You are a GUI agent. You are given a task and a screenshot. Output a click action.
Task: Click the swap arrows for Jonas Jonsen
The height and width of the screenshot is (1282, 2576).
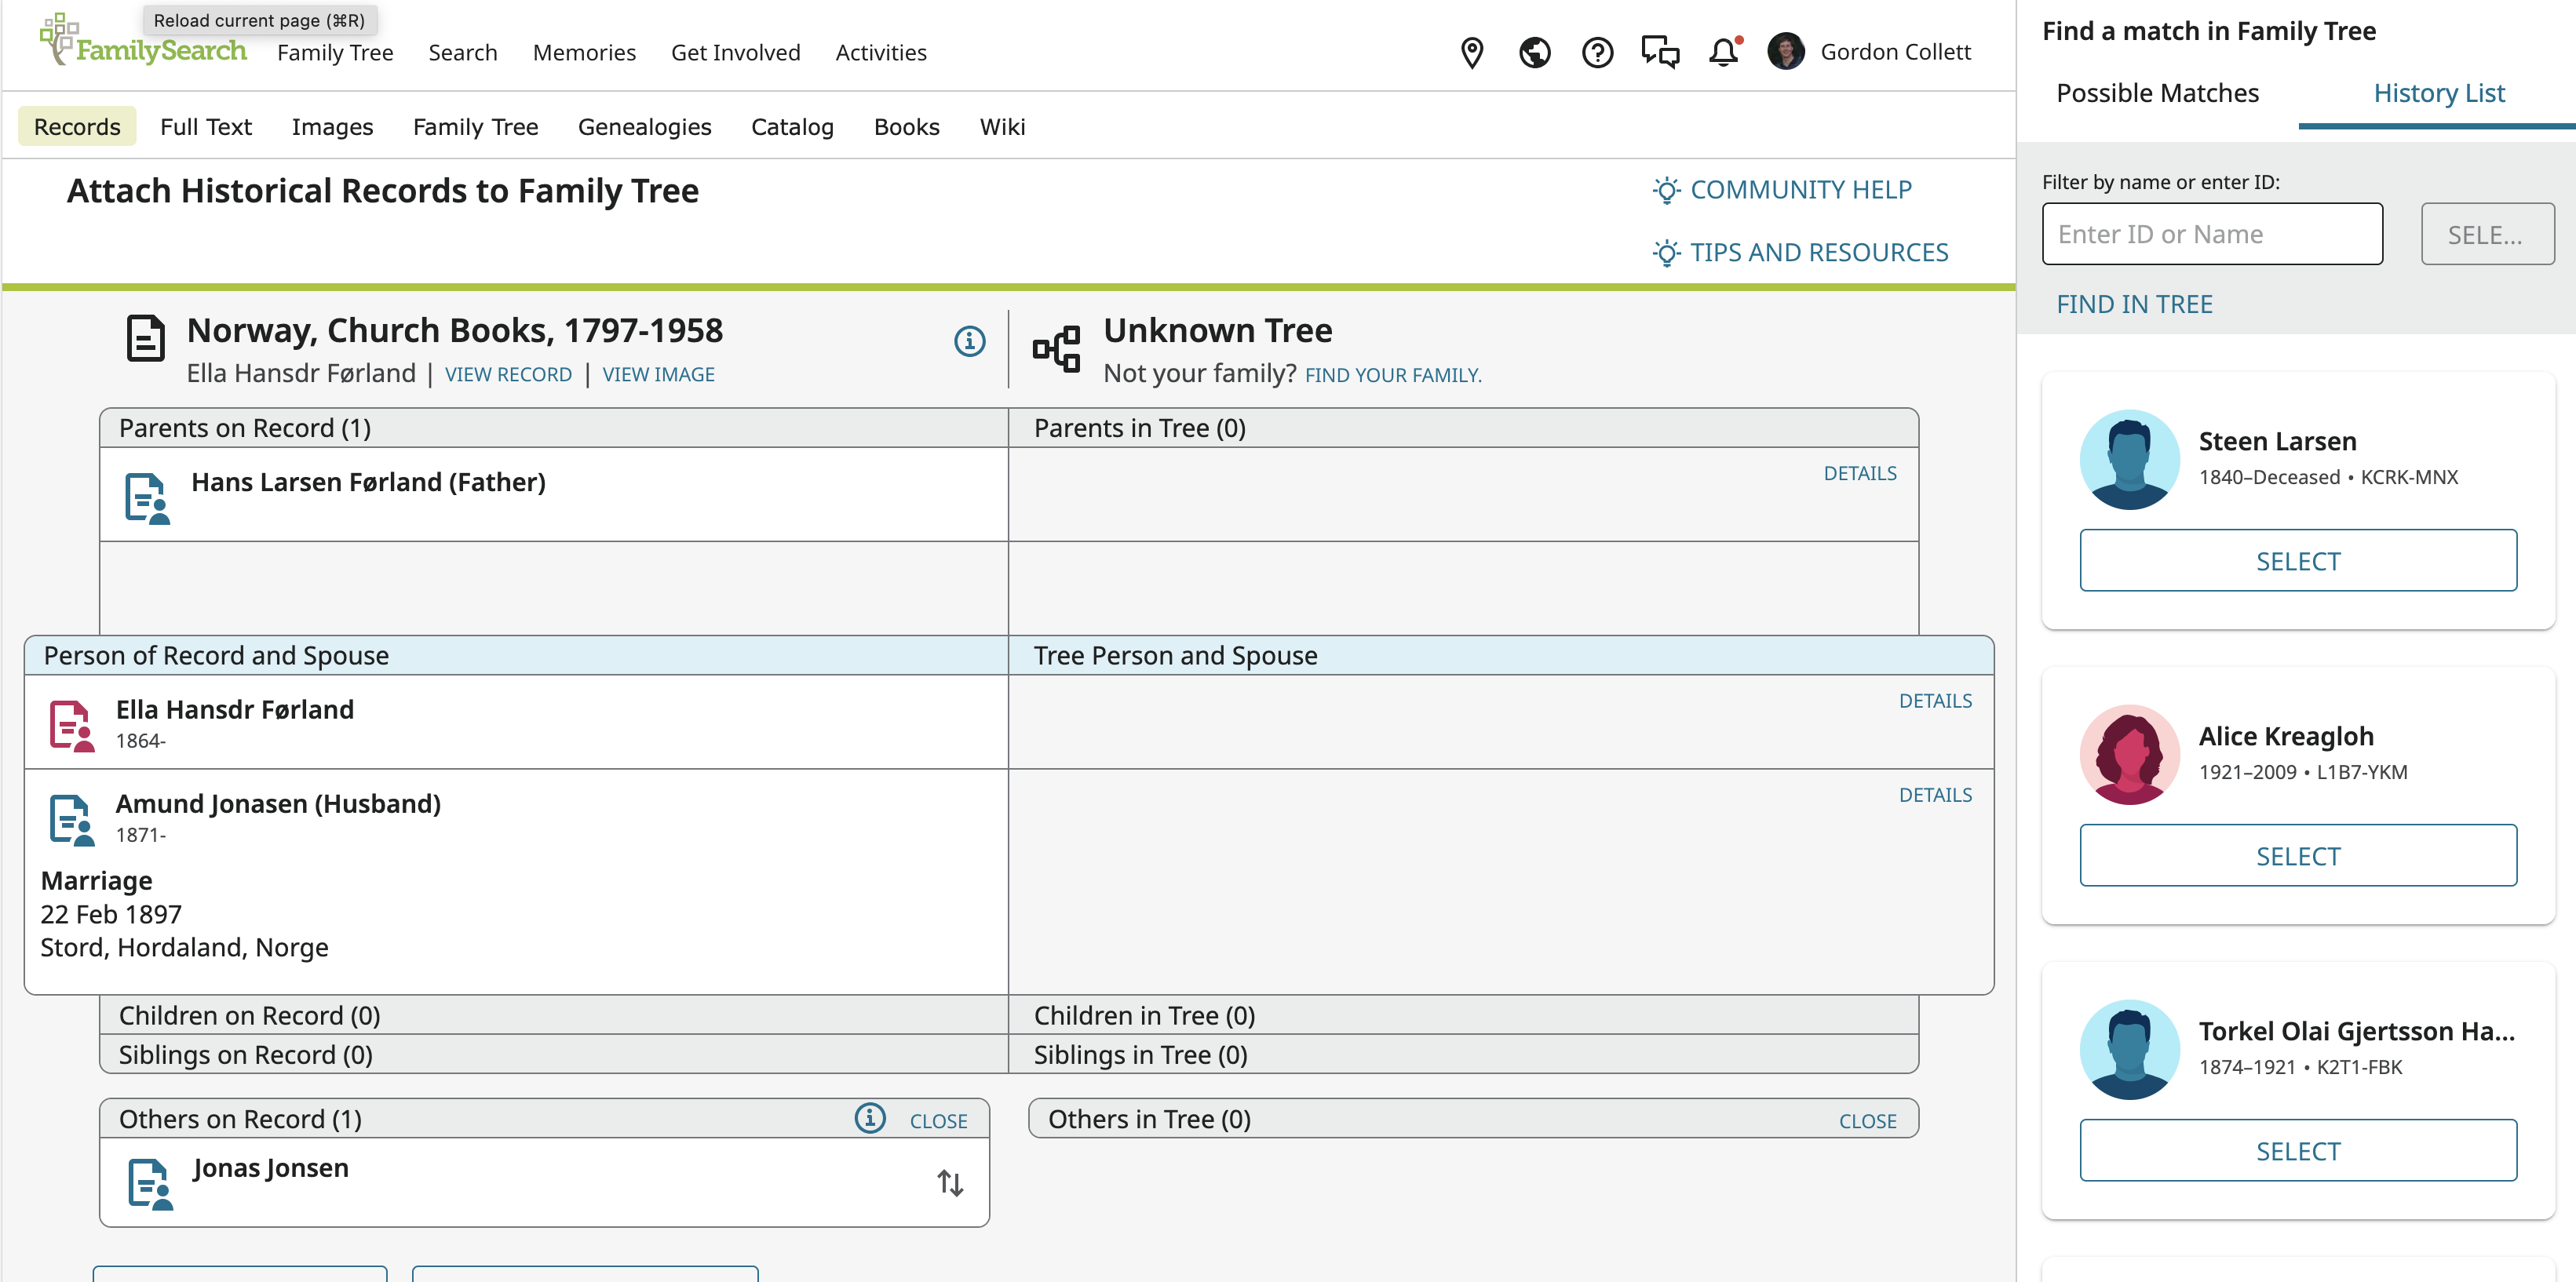pos(950,1183)
